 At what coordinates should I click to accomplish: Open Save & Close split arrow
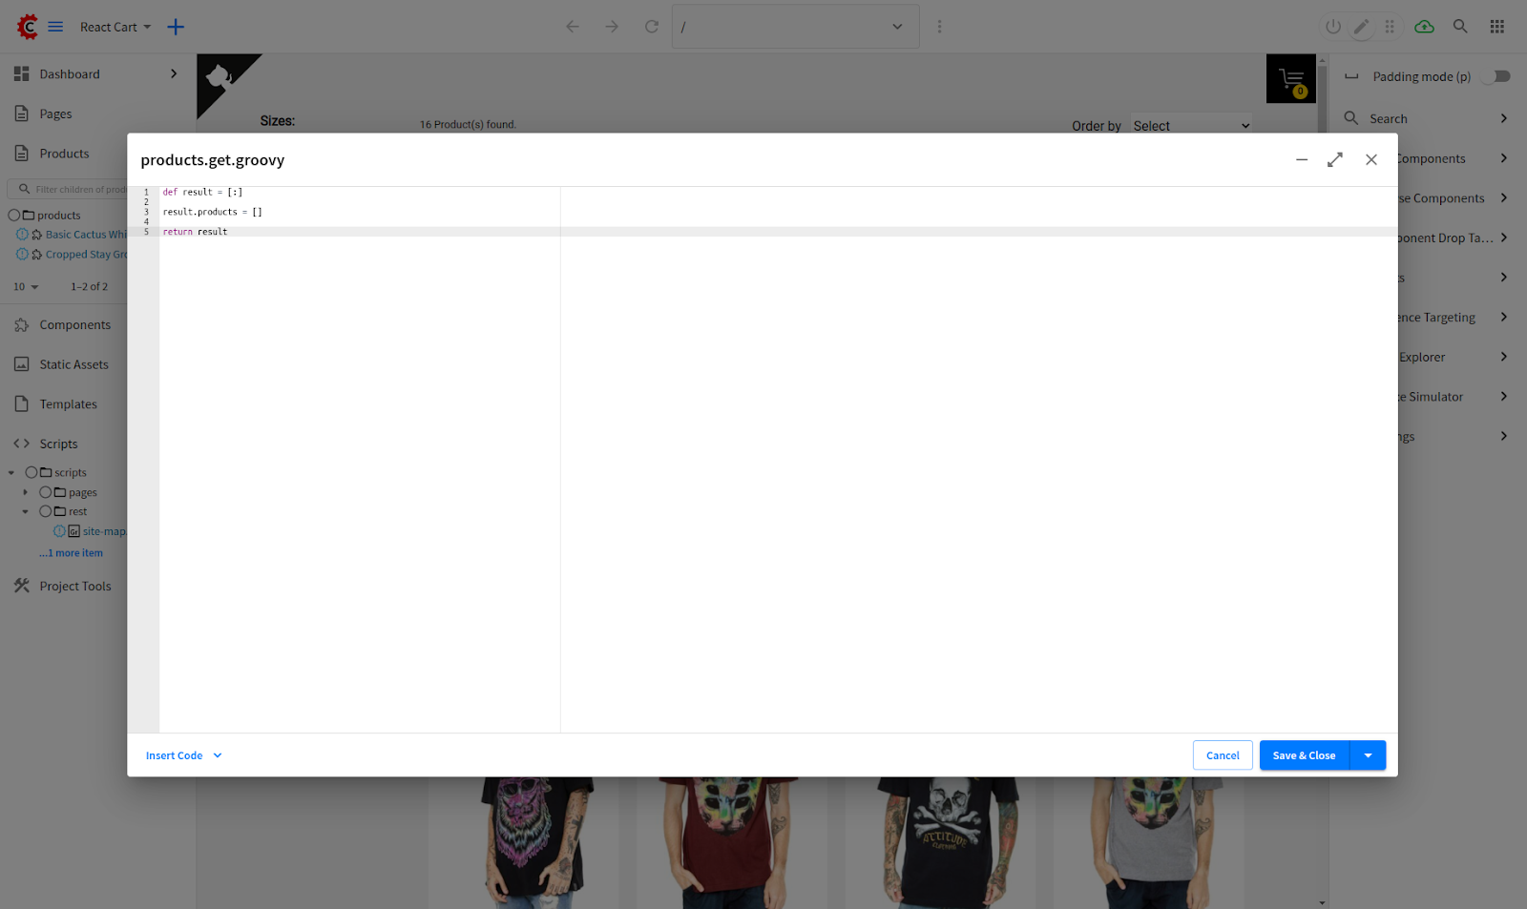(1368, 755)
